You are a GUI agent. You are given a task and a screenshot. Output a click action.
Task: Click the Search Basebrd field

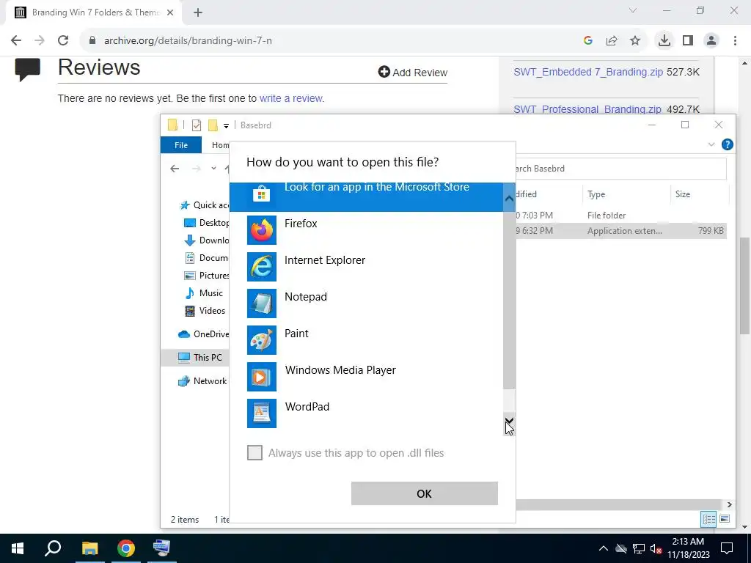point(620,169)
